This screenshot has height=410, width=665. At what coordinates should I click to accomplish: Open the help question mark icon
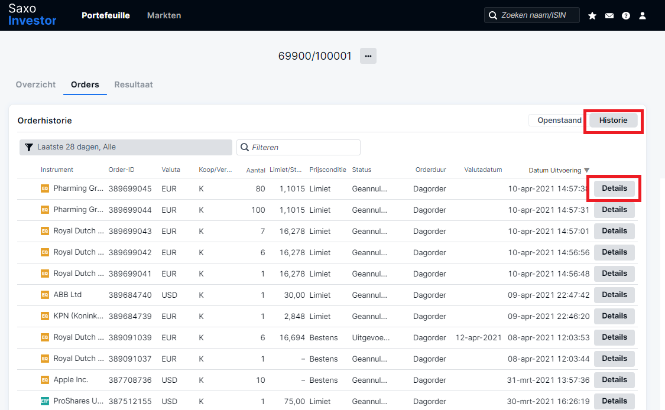pyautogui.click(x=625, y=16)
